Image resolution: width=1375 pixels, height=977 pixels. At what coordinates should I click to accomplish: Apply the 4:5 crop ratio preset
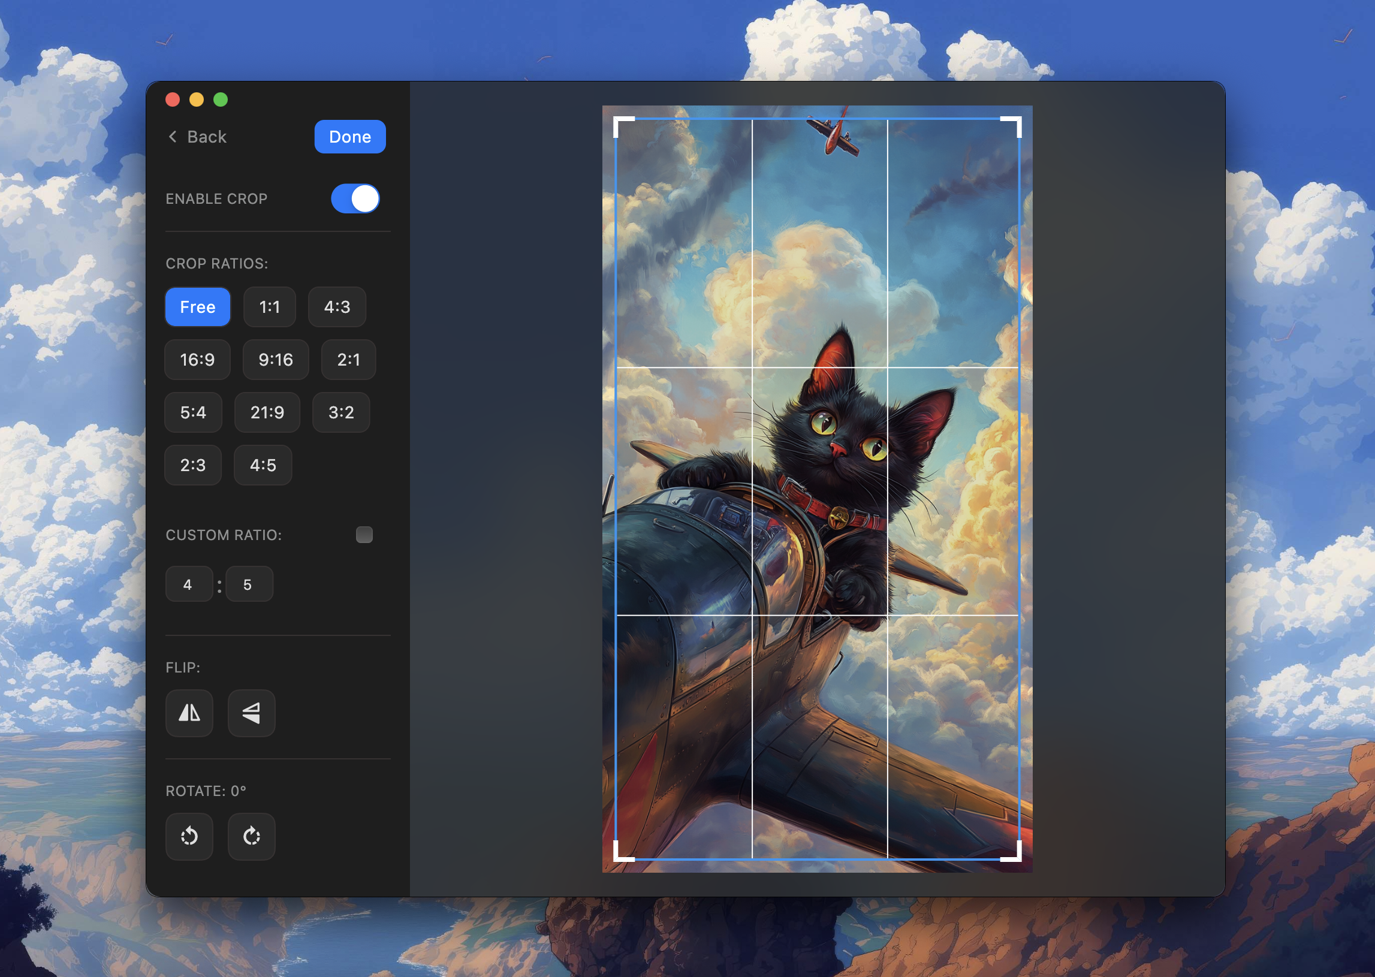(x=263, y=465)
